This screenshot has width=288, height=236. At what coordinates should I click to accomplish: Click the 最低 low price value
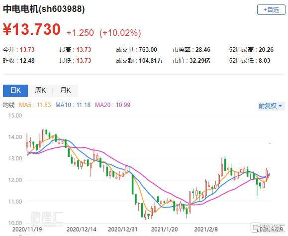coord(84,61)
